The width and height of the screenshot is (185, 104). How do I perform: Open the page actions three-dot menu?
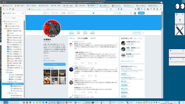pyautogui.click(x=116, y=9)
